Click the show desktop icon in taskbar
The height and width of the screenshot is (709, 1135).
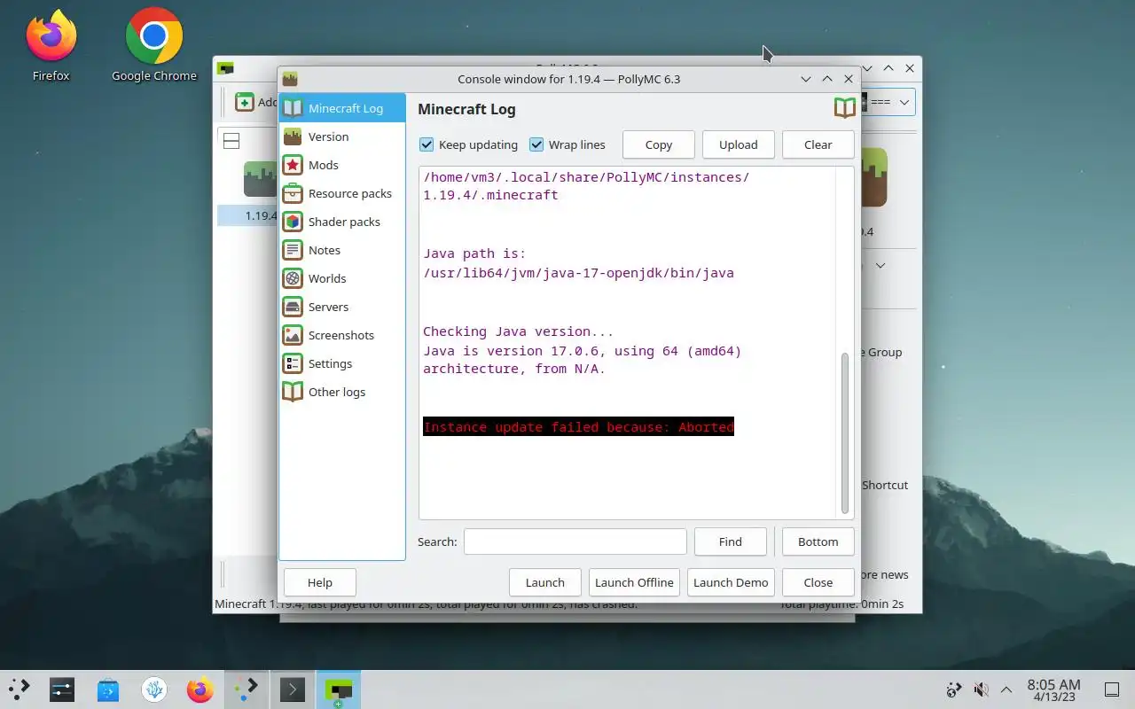point(1111,690)
